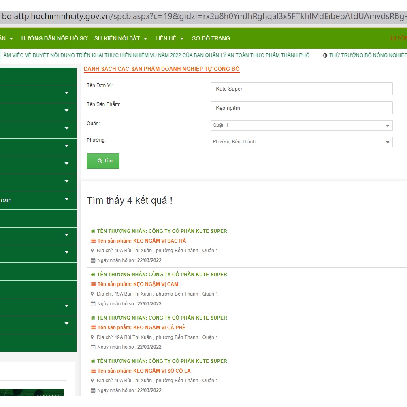
Task: Click list icon beside KẸO NGẬM VỊ CAM
Action: pyautogui.click(x=93, y=284)
